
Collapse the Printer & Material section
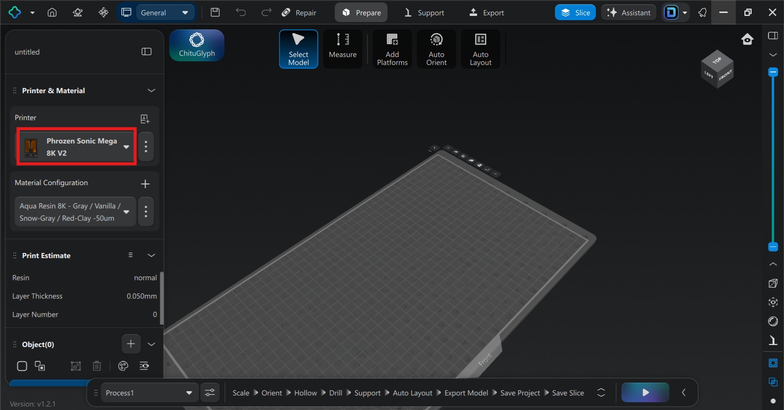coord(151,90)
